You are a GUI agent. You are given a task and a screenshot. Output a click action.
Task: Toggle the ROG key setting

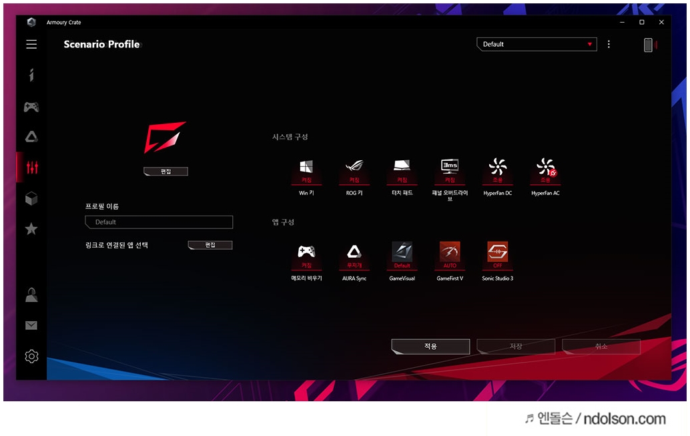tap(354, 171)
